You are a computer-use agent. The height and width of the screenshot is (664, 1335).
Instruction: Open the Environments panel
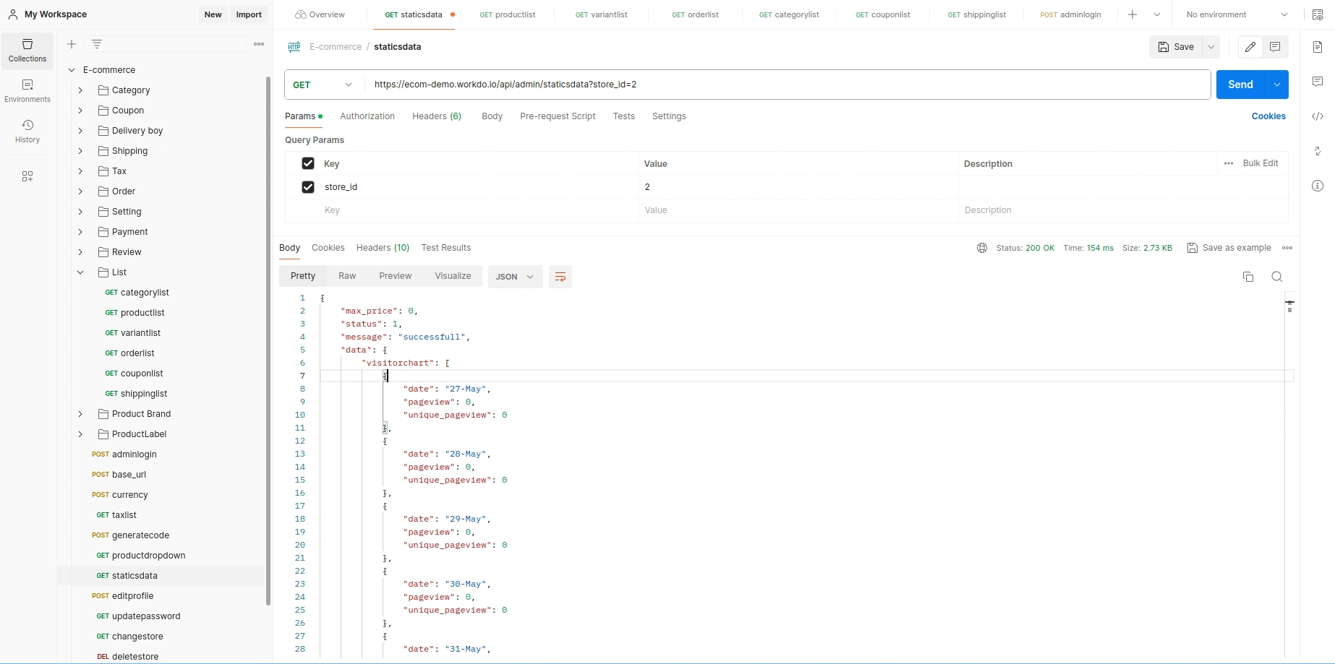(27, 90)
